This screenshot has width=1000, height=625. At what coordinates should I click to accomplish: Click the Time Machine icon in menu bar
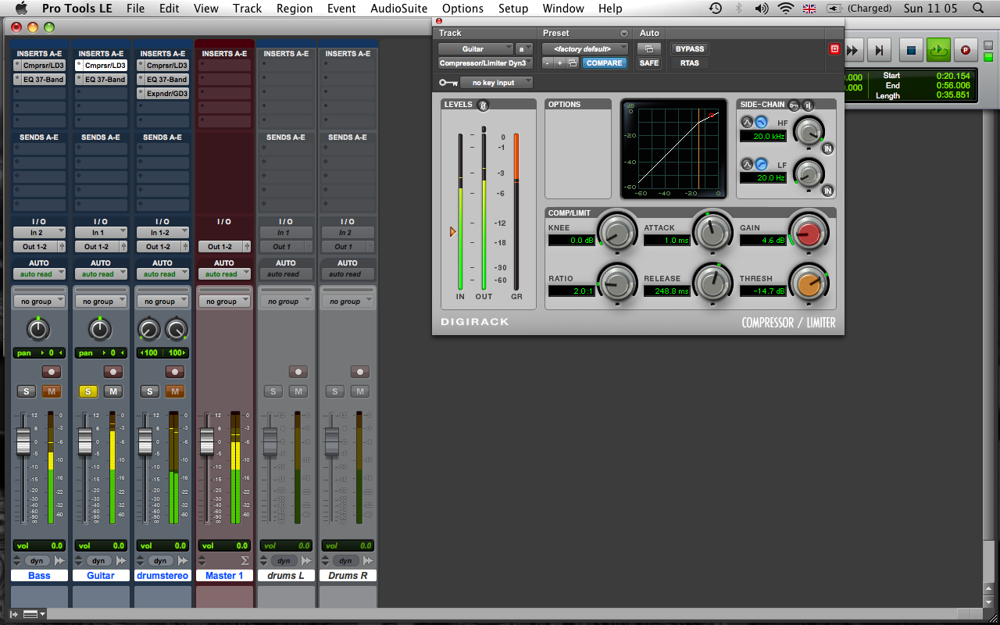pyautogui.click(x=716, y=9)
